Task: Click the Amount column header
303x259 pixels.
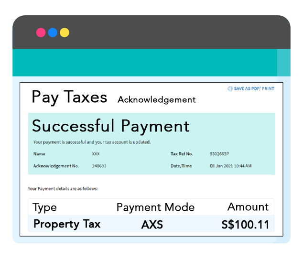Action: [x=248, y=207]
